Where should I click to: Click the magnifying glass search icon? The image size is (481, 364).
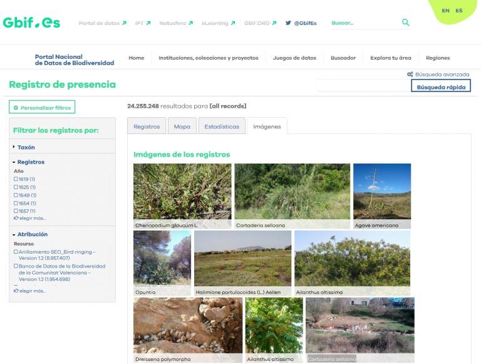coord(405,23)
